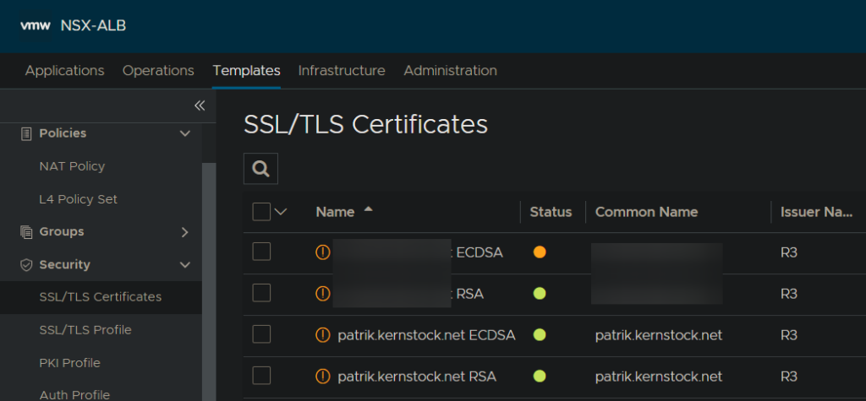Tick the select-all checkbox in table header
Screen dimensions: 866x401
pos(261,212)
